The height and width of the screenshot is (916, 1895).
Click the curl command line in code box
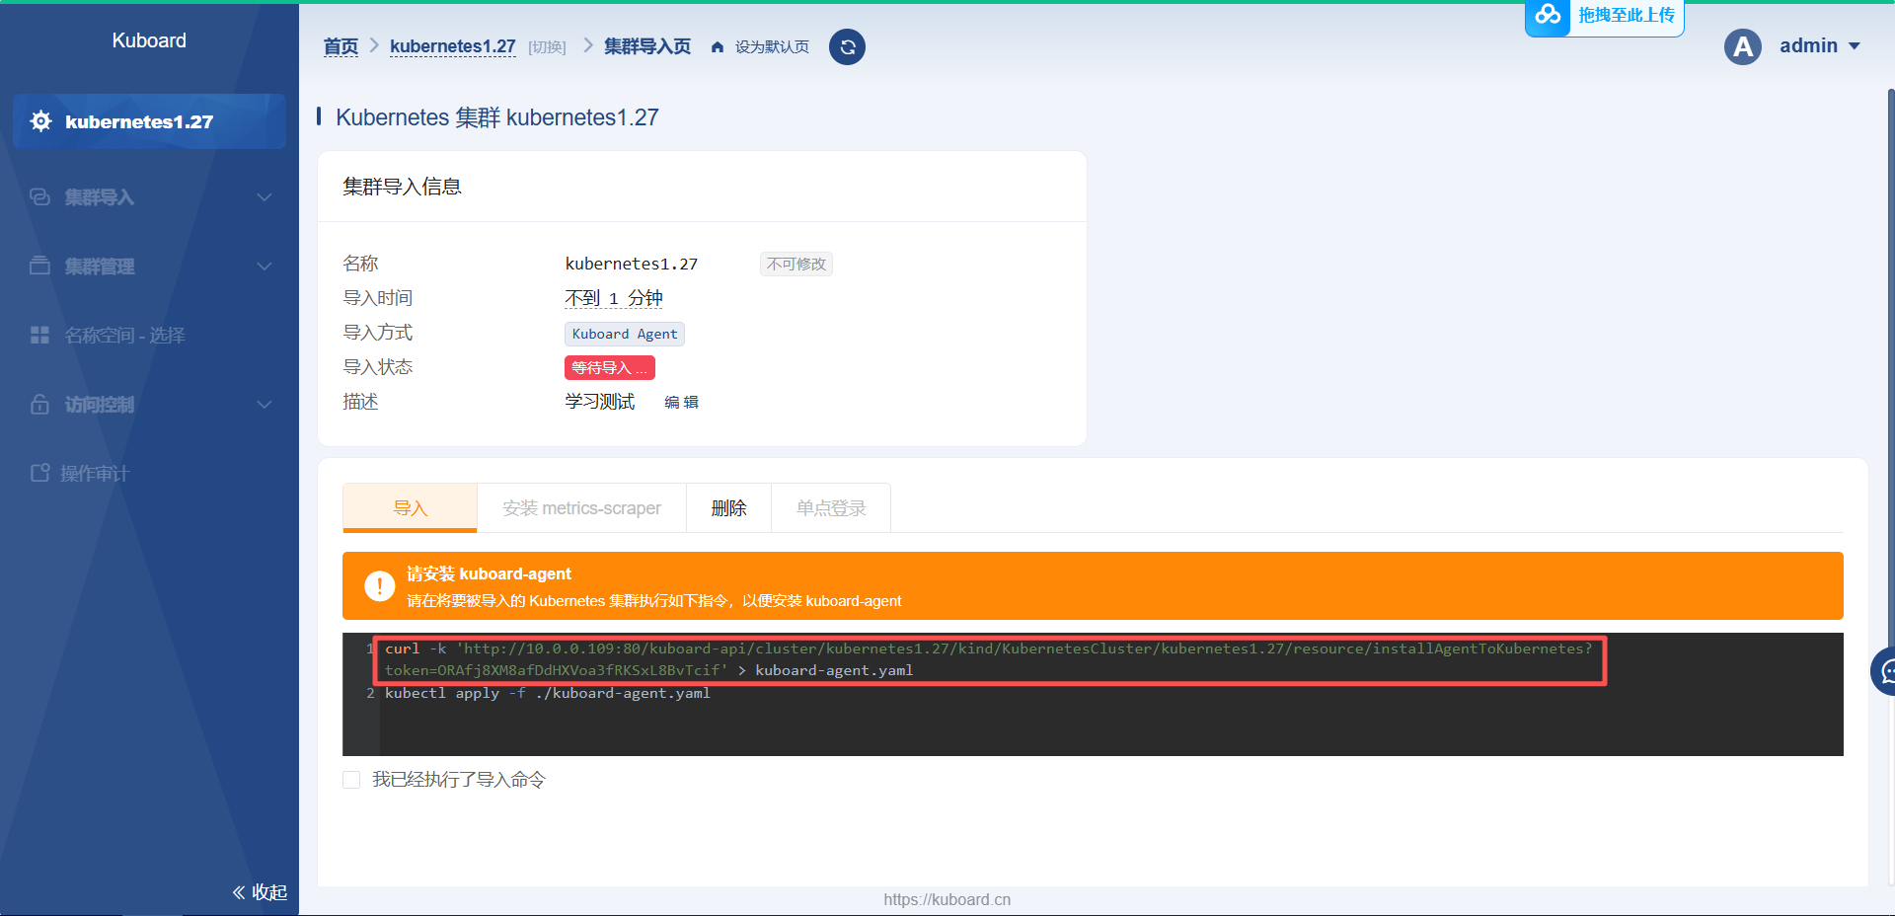click(x=989, y=659)
